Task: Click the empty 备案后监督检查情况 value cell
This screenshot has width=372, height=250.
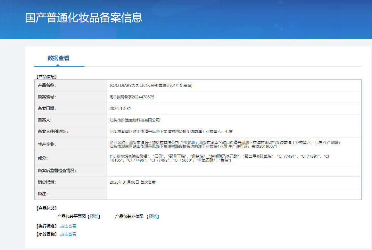Action: tap(234, 171)
